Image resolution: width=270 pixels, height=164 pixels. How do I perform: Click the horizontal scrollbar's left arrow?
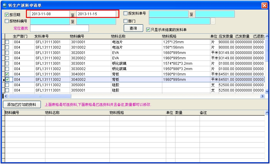click(x=6, y=96)
